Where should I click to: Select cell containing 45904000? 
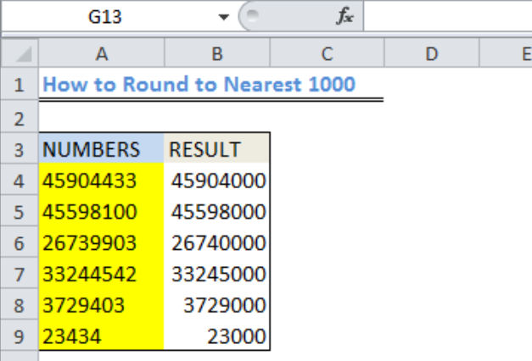tap(217, 180)
